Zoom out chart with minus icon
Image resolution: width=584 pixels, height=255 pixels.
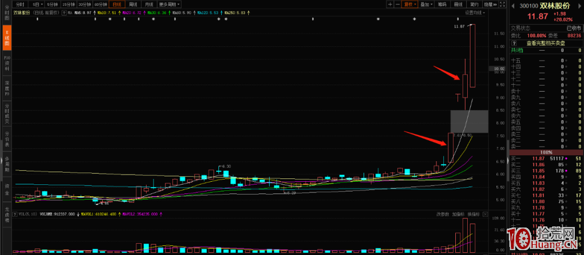pyautogui.click(x=397, y=4)
